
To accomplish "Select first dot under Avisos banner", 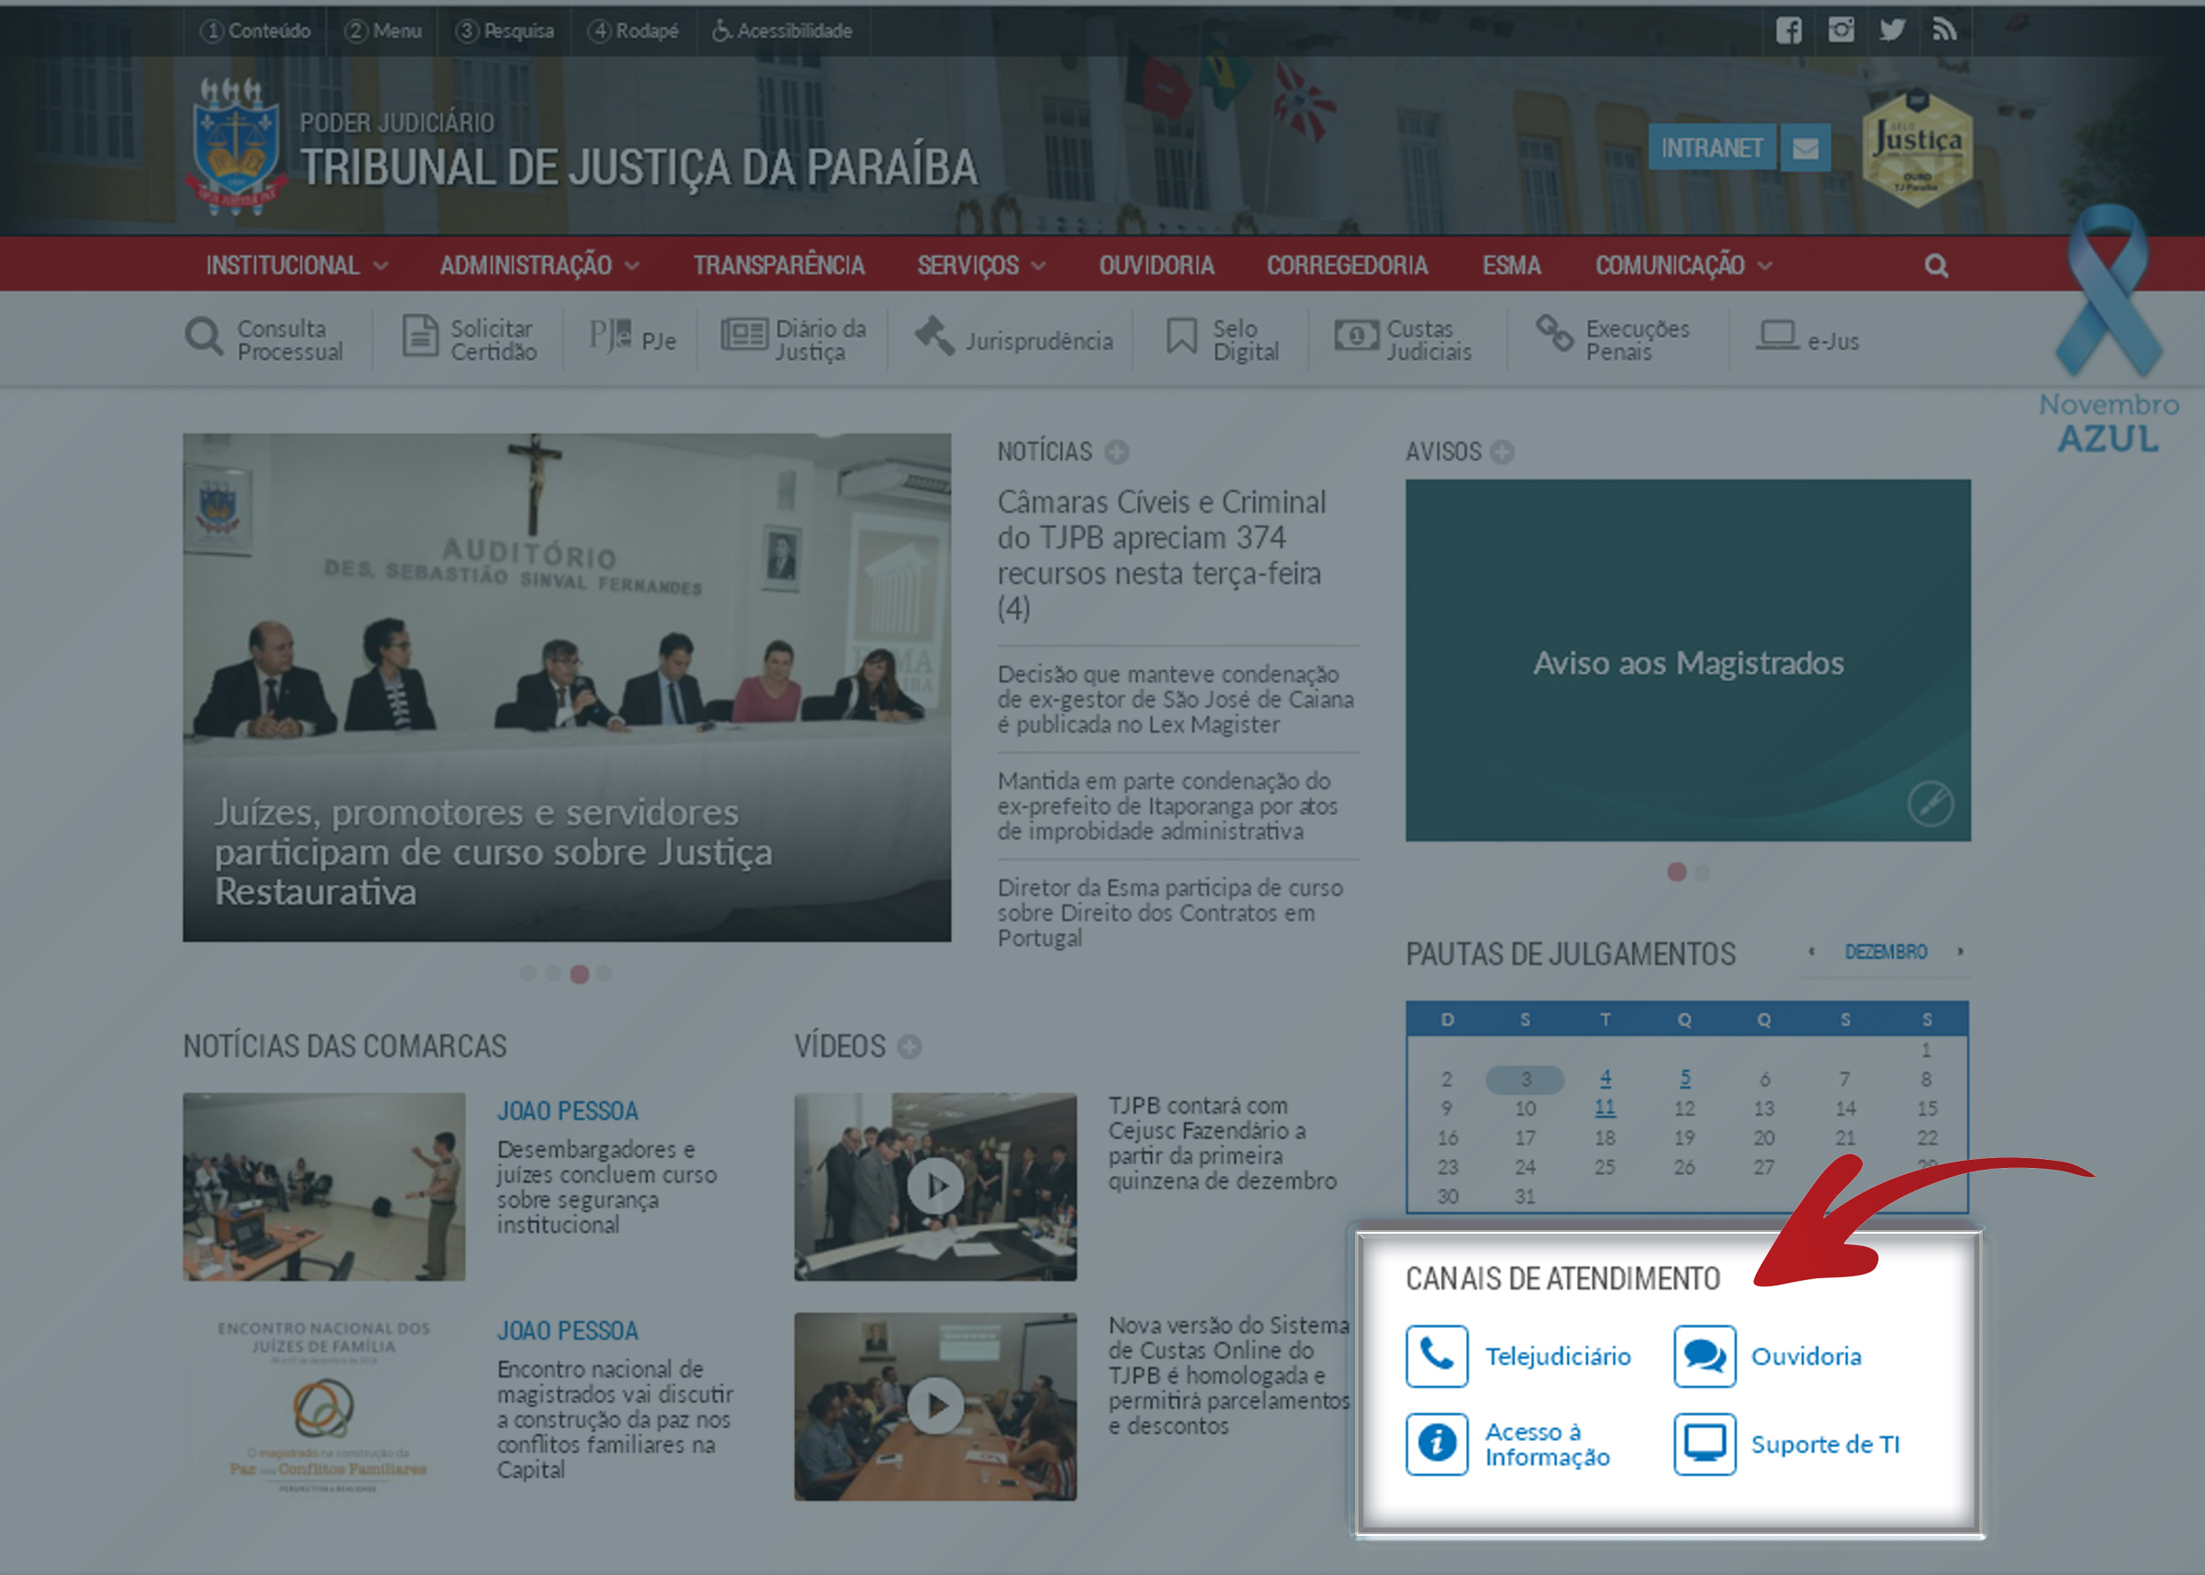I will point(1676,872).
